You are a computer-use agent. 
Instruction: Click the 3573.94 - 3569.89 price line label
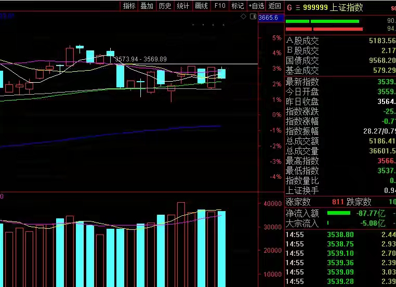141,59
